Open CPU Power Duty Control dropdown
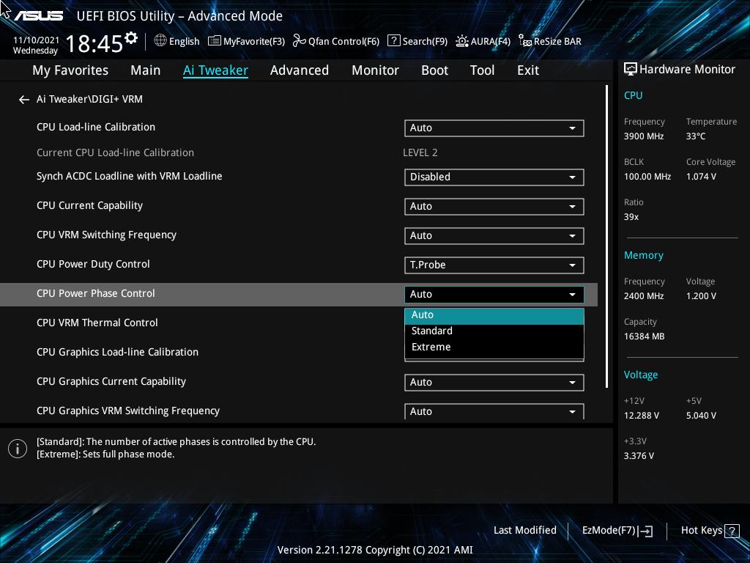 [494, 265]
